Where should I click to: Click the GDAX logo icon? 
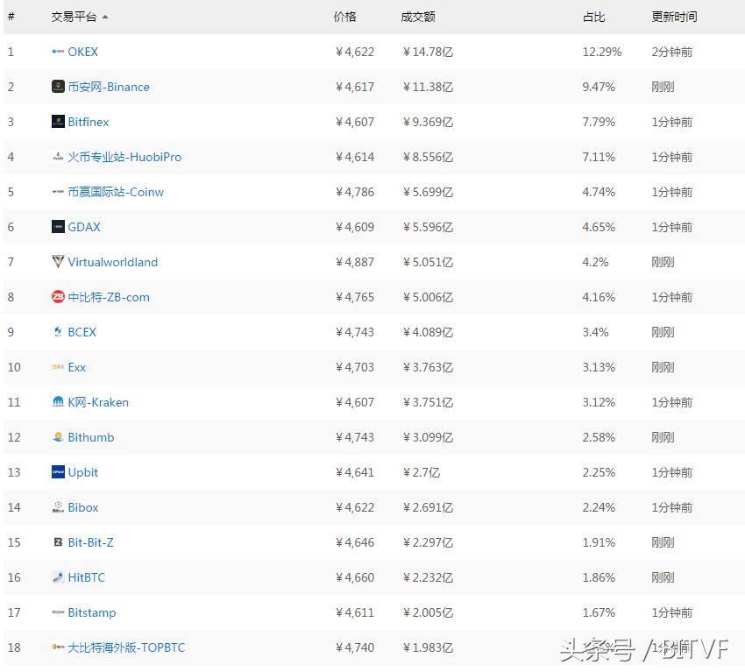coord(58,227)
